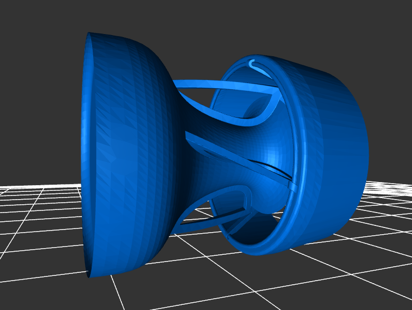Screen dimensions: 412x310
Task: Select the left rim edge of the bell
Action: (x=84, y=155)
